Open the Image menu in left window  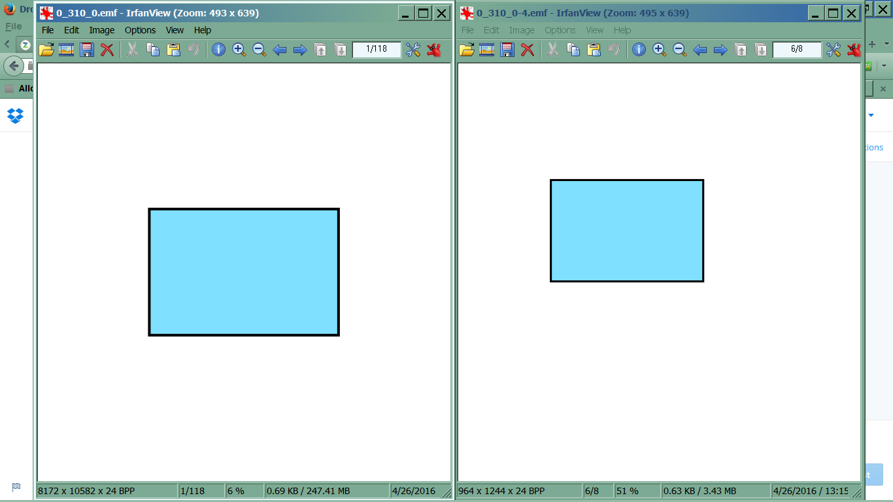pos(102,30)
